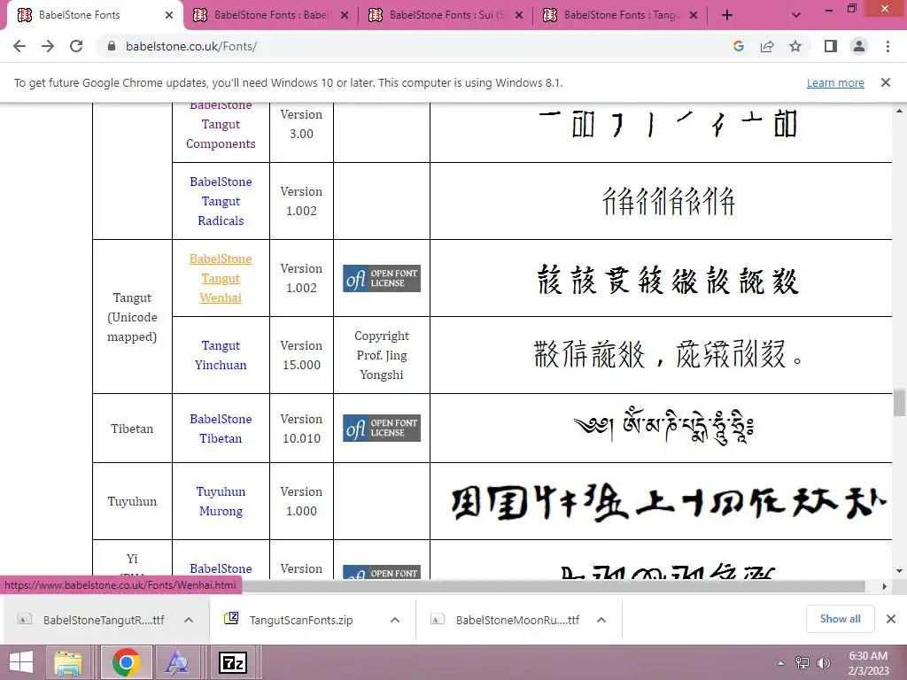The height and width of the screenshot is (680, 907).
Task: Show hidden system tray icons
Action: click(x=781, y=663)
